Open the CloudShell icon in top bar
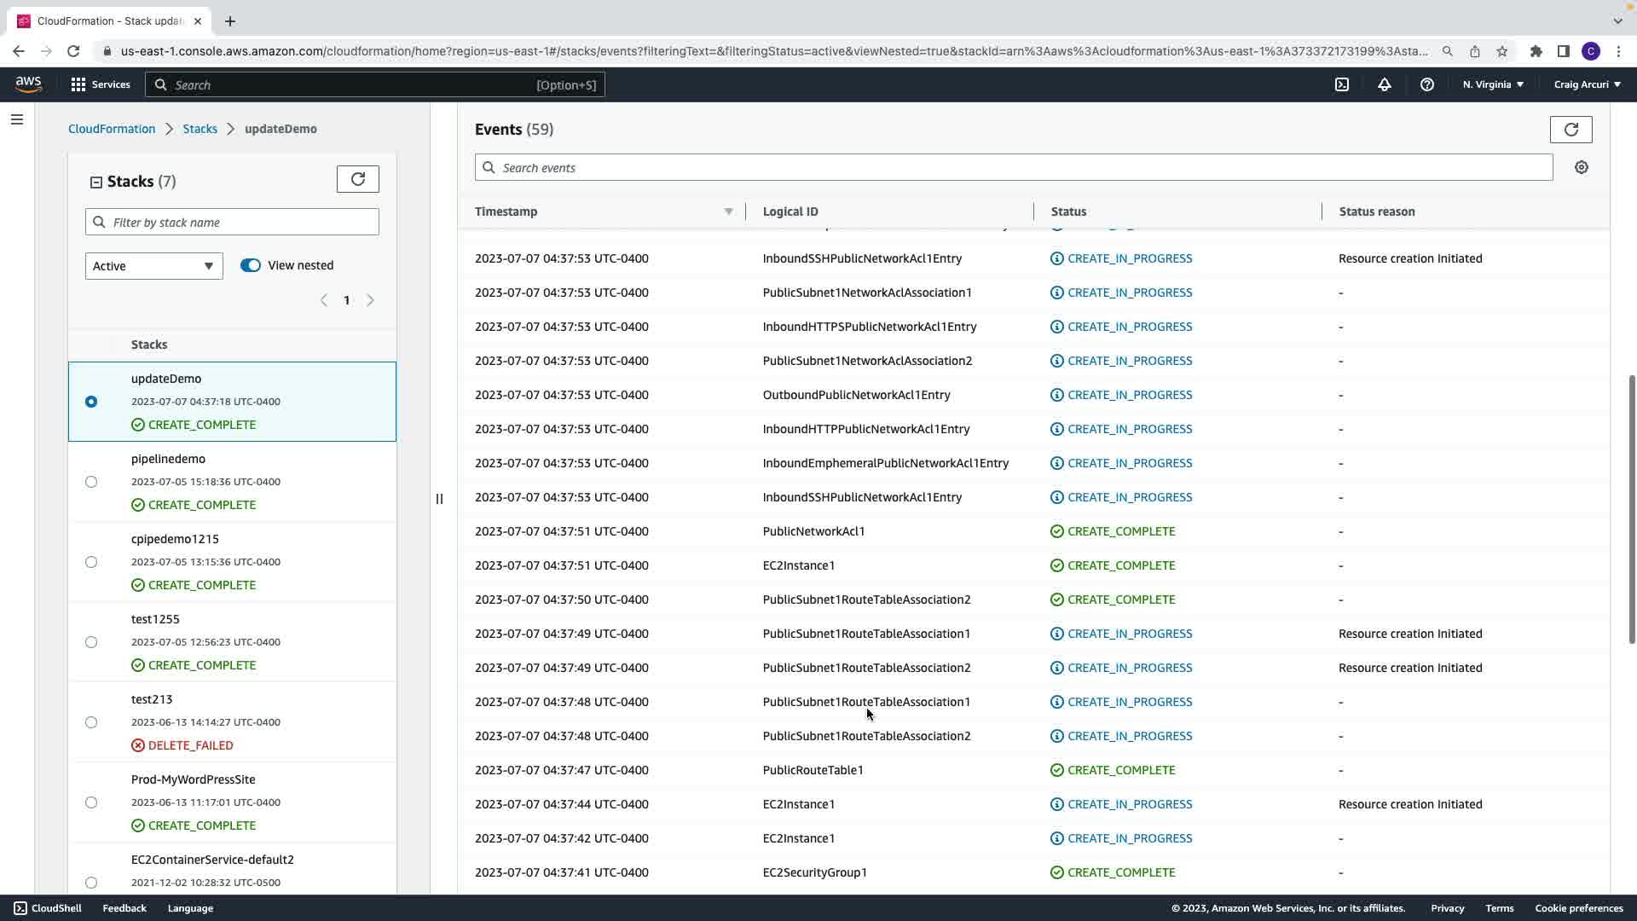 pos(1342,84)
